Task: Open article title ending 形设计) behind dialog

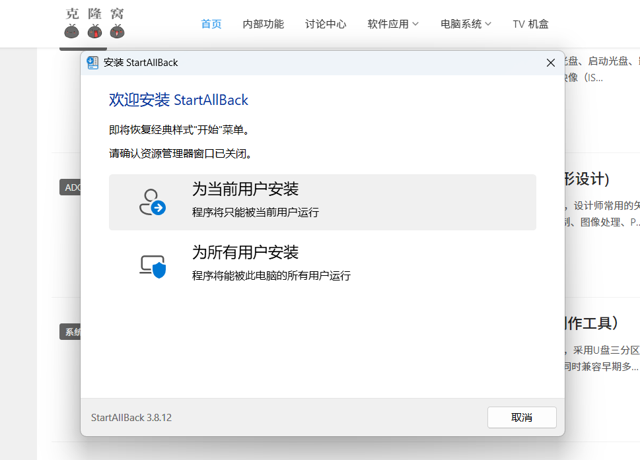Action: (587, 179)
